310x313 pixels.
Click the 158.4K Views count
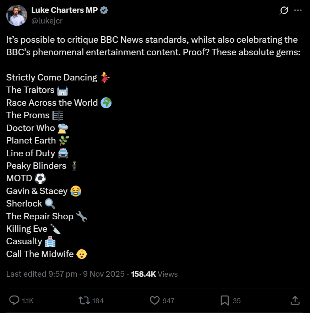(154, 274)
